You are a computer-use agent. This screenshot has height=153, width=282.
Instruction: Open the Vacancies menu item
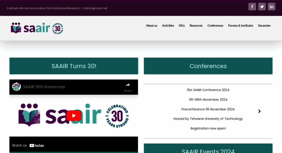(264, 26)
